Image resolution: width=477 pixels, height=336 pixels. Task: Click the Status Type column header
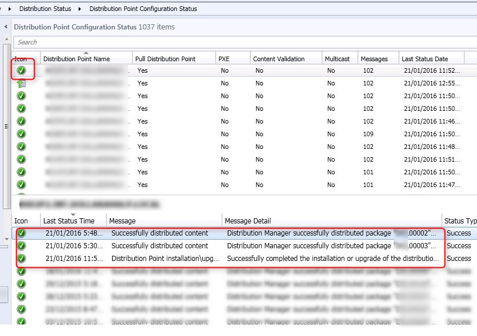coord(459,221)
